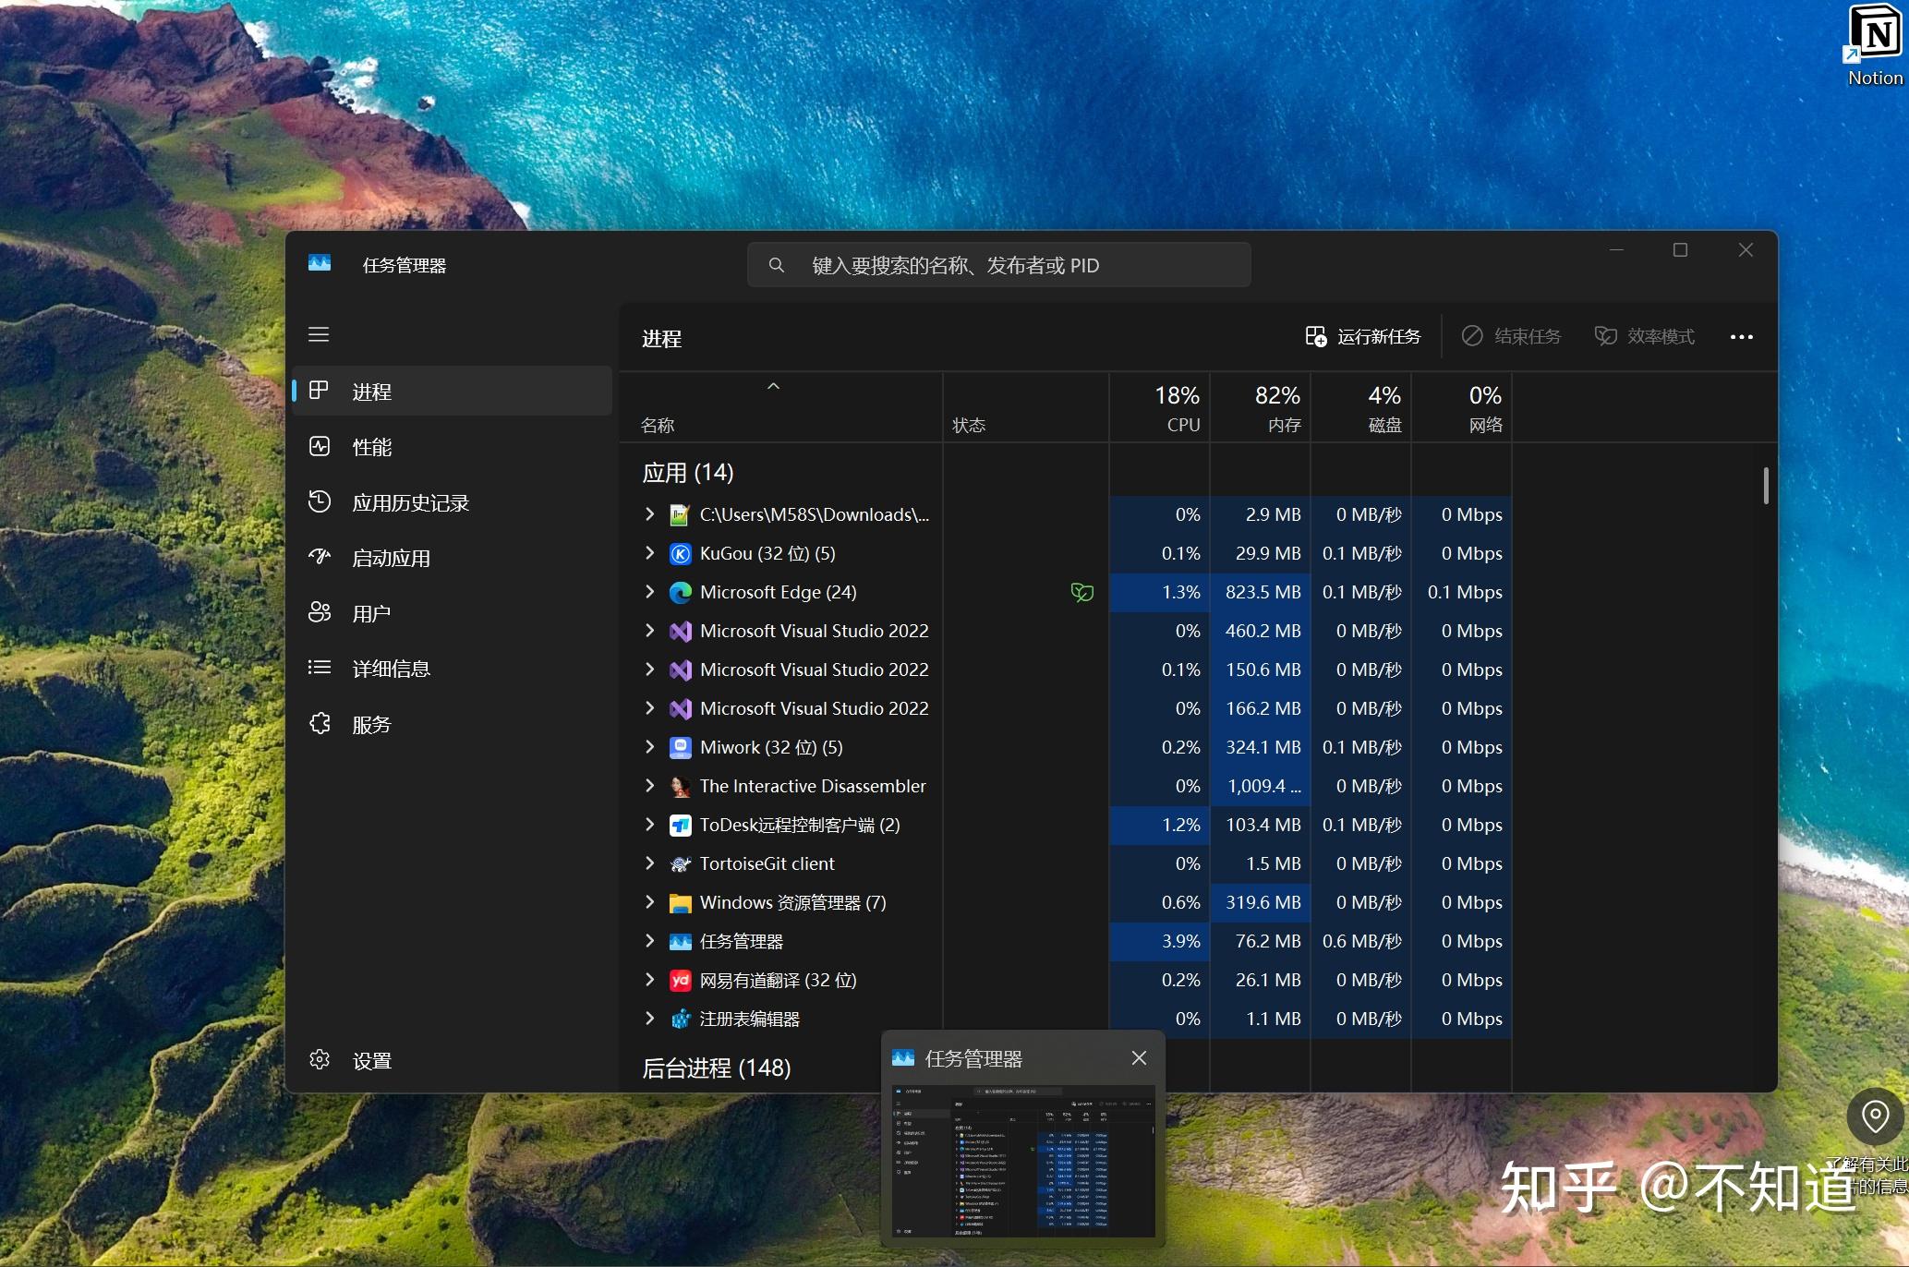This screenshot has width=1909, height=1267.
Task: Open the 性能 (Performance) panel icon
Action: pyautogui.click(x=320, y=446)
